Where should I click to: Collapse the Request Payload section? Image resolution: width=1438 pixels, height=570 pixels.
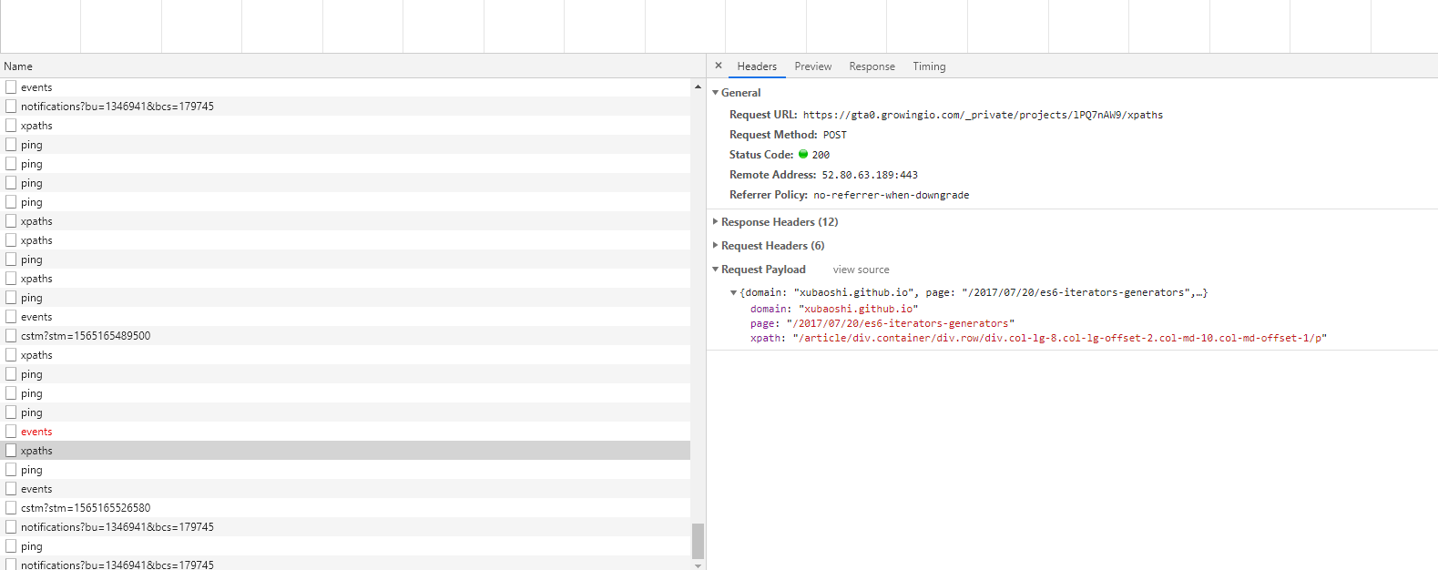pos(716,270)
